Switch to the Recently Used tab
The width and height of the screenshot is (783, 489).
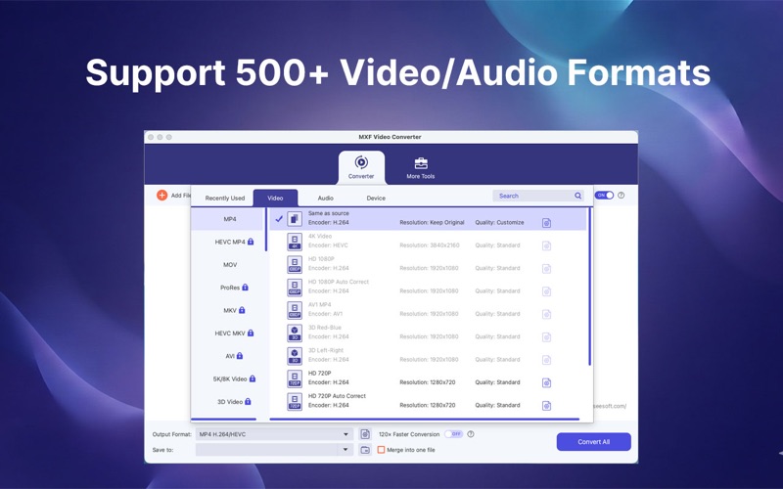225,199
